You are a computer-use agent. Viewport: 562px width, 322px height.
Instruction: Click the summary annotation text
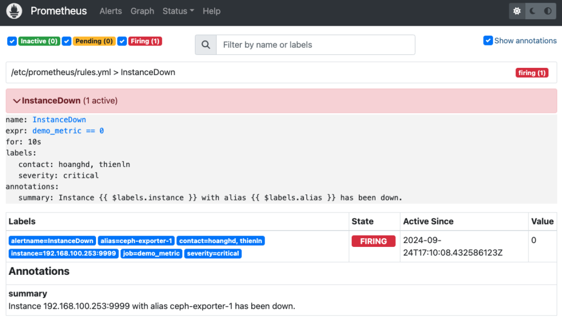(x=152, y=306)
